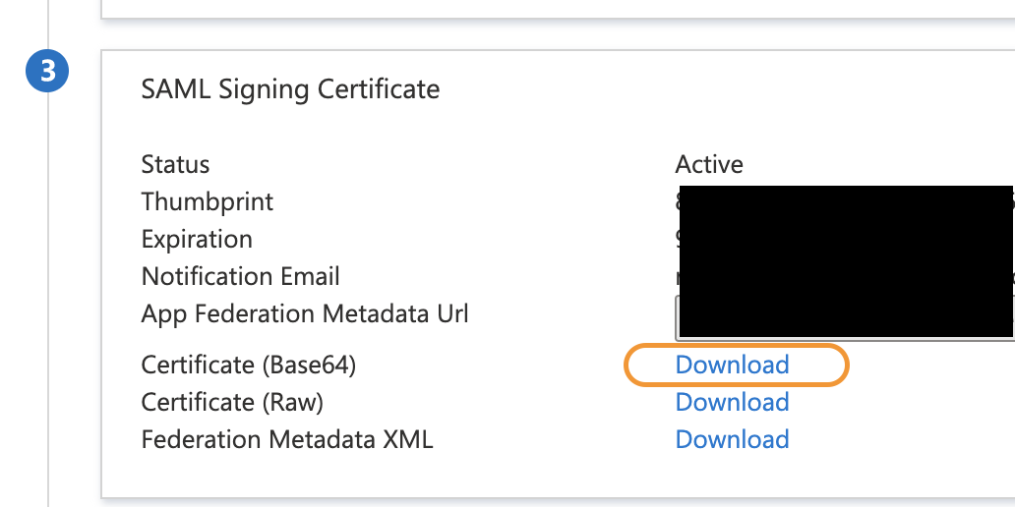The height and width of the screenshot is (507, 1015).
Task: Download the Federation Metadata XML
Action: click(x=732, y=440)
